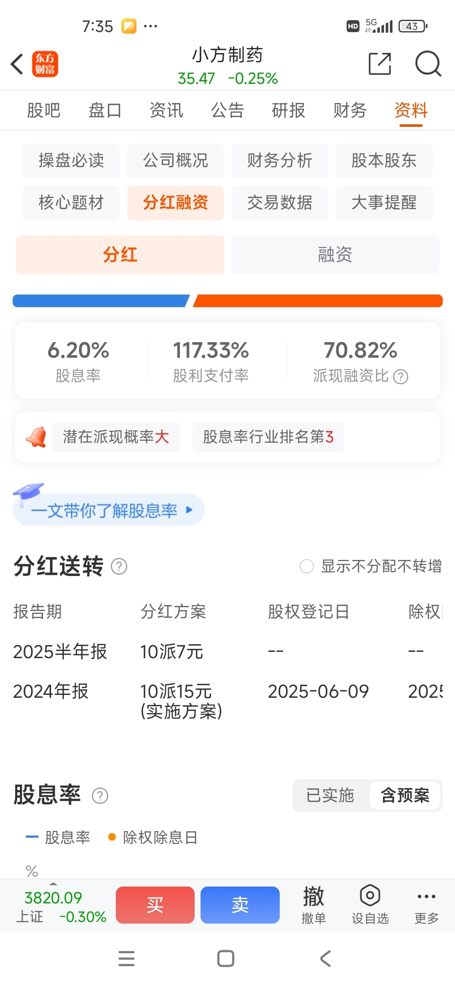Tap the blue 卖 sell button
Viewport: 455px width, 986px height.
click(x=240, y=905)
